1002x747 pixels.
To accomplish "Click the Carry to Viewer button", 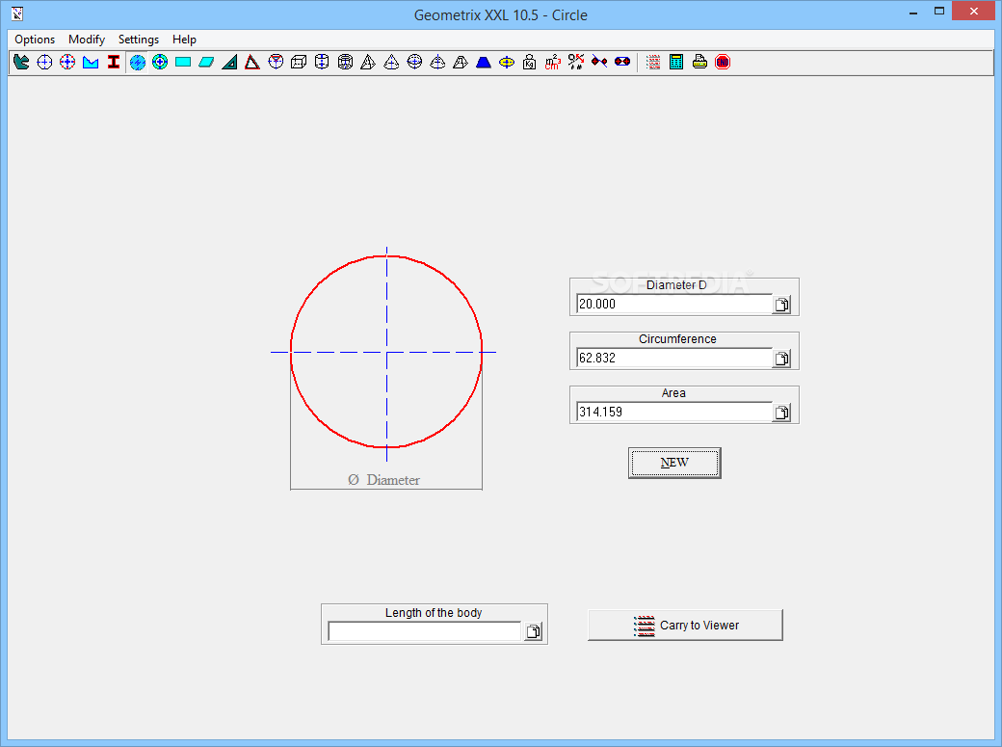I will click(685, 625).
